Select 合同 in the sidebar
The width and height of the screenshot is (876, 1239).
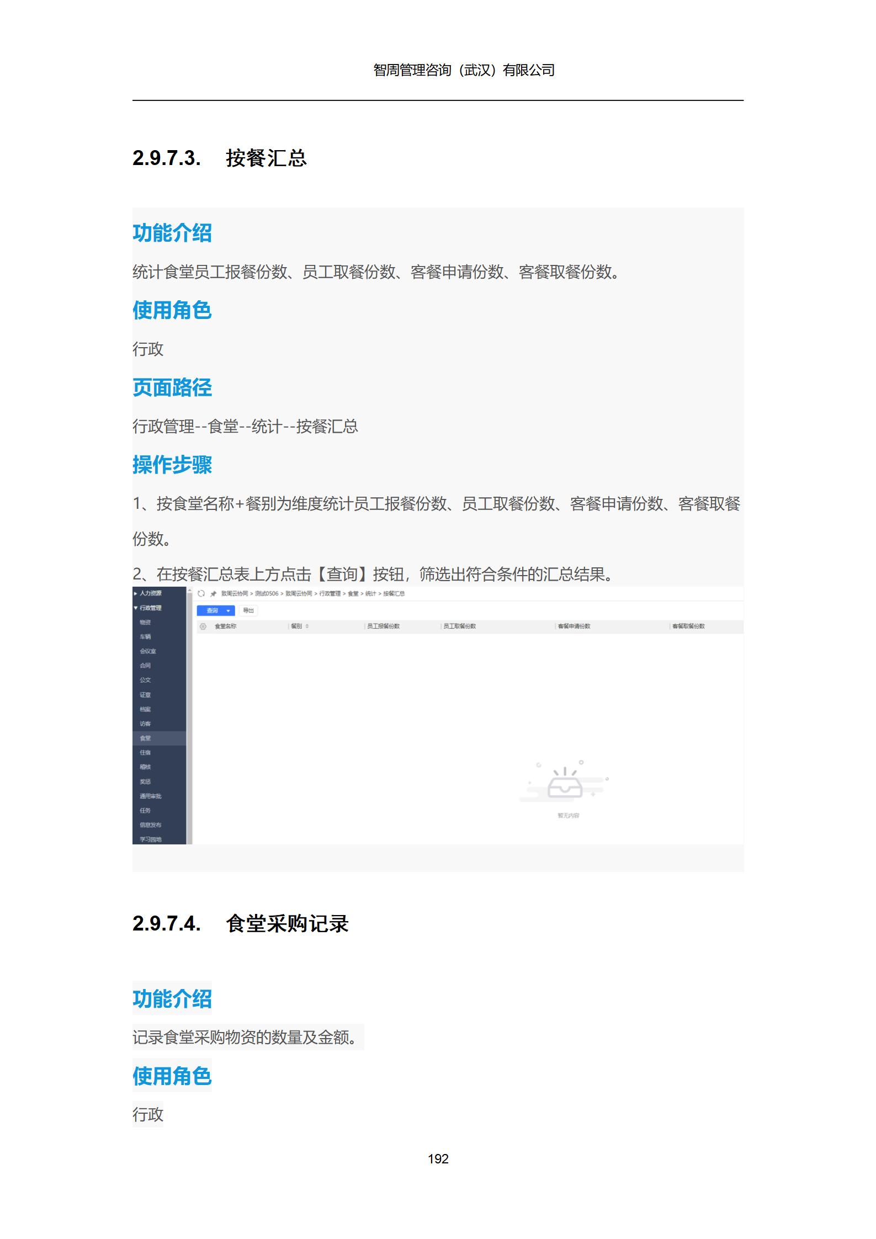tap(145, 666)
